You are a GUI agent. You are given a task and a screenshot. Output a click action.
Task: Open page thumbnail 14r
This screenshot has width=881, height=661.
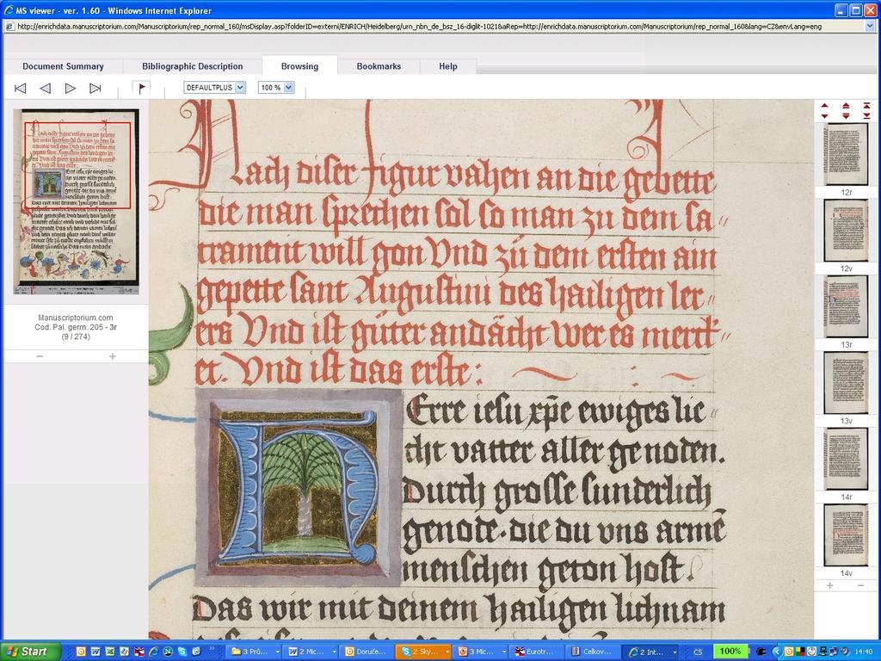pyautogui.click(x=846, y=460)
